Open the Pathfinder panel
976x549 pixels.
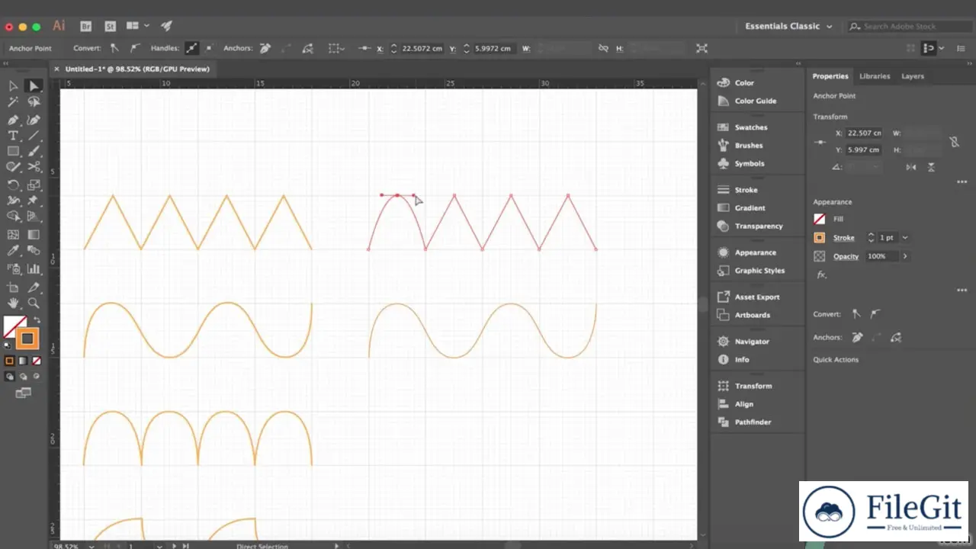pyautogui.click(x=744, y=422)
